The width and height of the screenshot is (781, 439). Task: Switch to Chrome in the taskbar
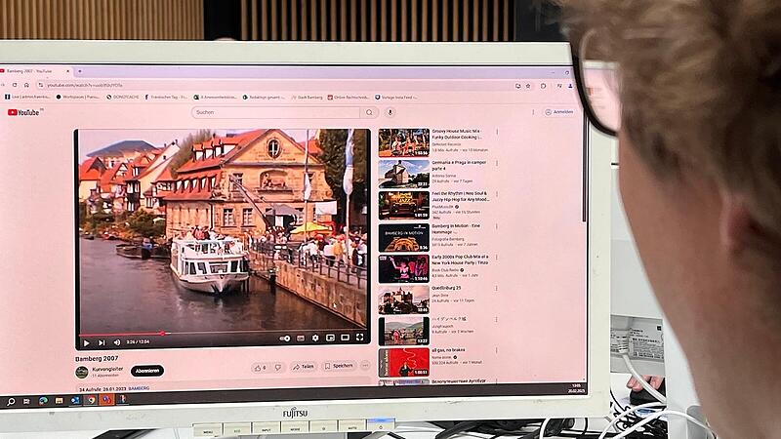91,400
